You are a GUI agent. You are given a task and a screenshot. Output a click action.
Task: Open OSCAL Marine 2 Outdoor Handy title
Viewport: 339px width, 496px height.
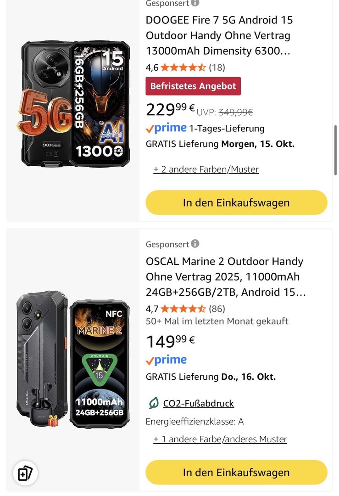click(225, 276)
